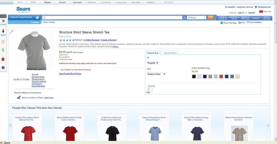Click the Lands' End tab in top bar
Viewport: 277px width, 144px height.
click(106, 2)
